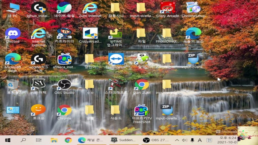Viewport: 258px width, 145px height.
Task: Switch to the Sudden taskbar window
Action: [x=124, y=140]
